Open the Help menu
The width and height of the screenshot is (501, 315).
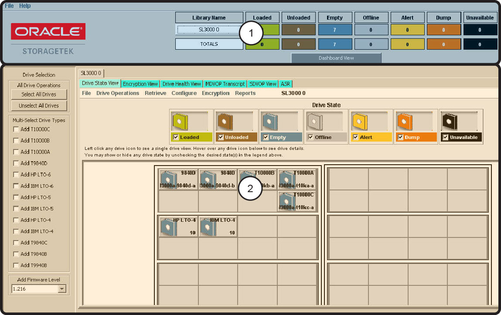24,6
